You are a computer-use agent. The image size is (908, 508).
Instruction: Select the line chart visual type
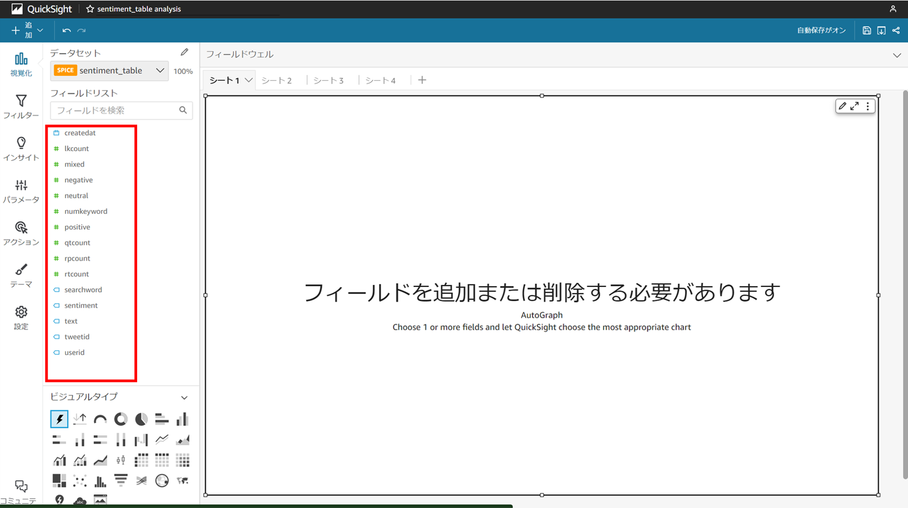tap(161, 439)
